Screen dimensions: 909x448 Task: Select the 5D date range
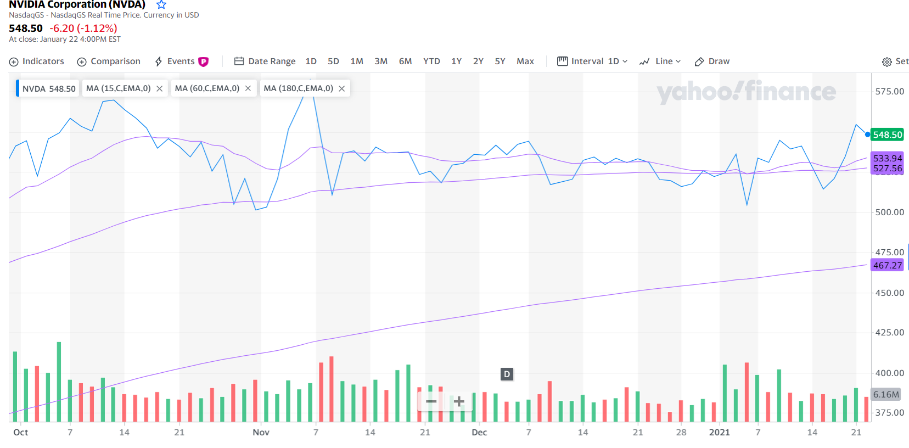[333, 61]
